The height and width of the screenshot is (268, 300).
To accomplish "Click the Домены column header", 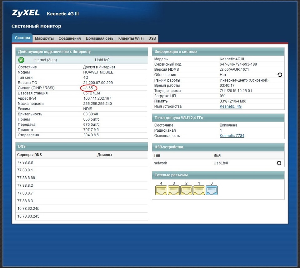I will tap(105, 155).
